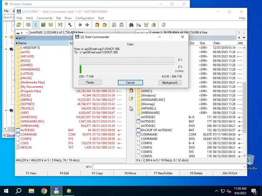Sort right panel by the Size column header
The width and height of the screenshot is (262, 196).
[x=205, y=43]
